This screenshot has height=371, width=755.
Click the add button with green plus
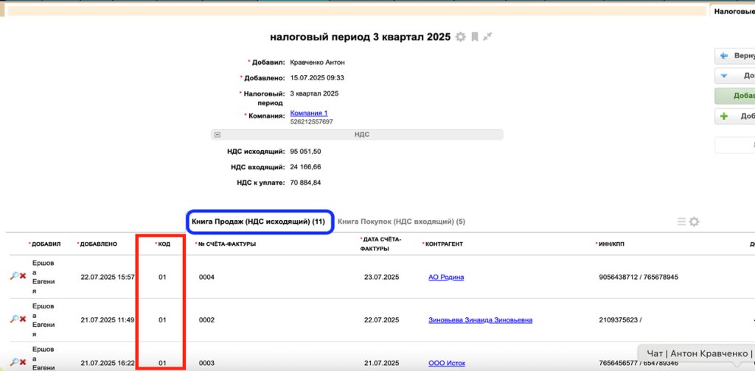tap(734, 116)
